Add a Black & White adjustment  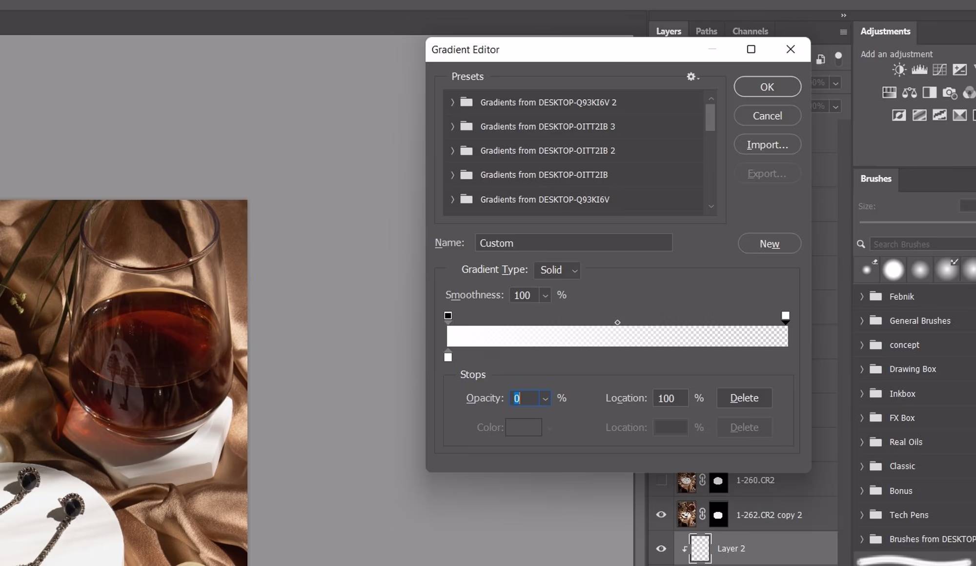click(x=929, y=93)
